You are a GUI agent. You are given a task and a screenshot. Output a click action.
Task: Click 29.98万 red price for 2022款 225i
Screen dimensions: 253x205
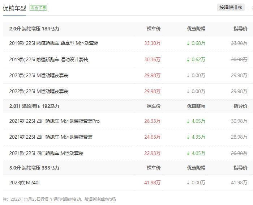click(152, 91)
